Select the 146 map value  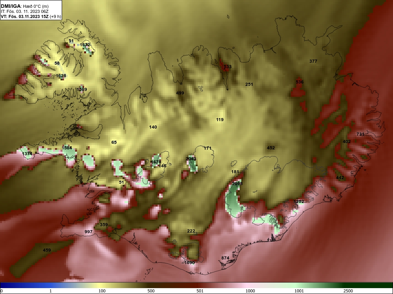tap(162, 166)
